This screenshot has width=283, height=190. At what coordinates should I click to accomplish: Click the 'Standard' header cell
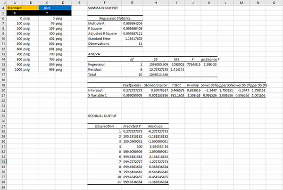[x=23, y=8]
